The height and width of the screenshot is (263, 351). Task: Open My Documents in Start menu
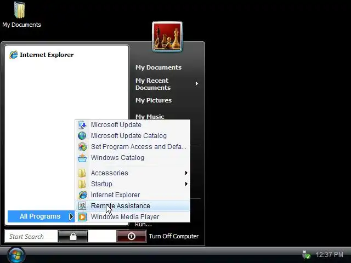tap(158, 67)
